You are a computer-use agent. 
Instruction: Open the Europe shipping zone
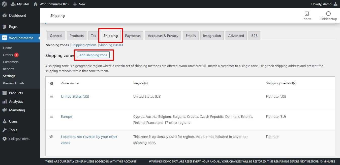(67, 117)
